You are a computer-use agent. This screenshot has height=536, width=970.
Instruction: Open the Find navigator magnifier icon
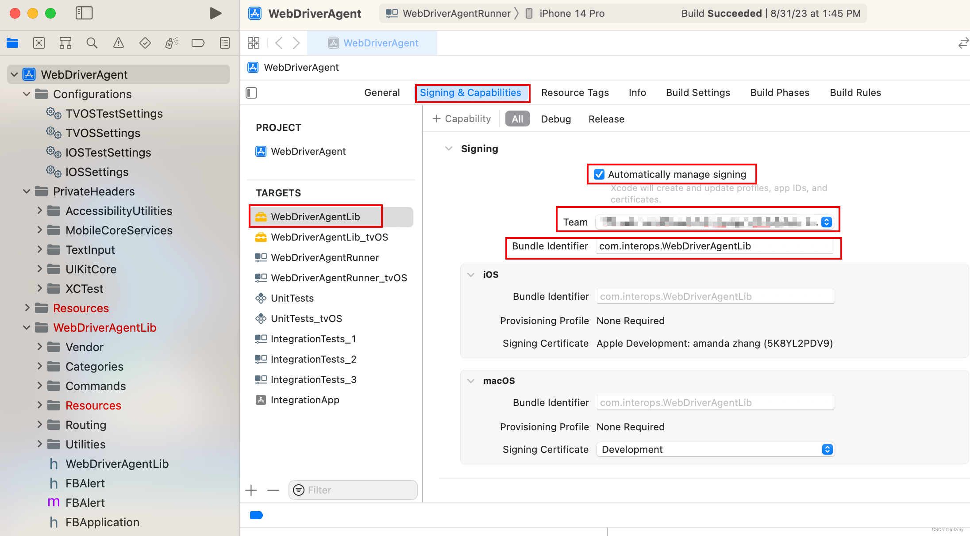tap(92, 43)
